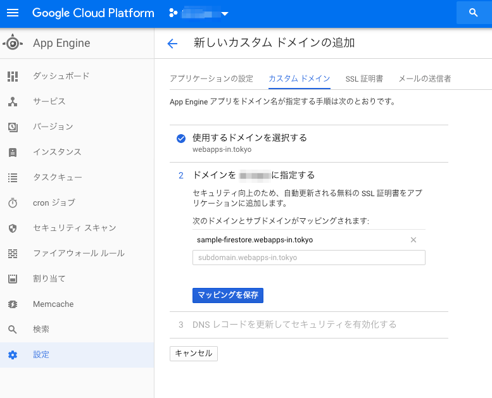Click マッピングを保存 button
Screen dimensions: 492x398
click(228, 295)
